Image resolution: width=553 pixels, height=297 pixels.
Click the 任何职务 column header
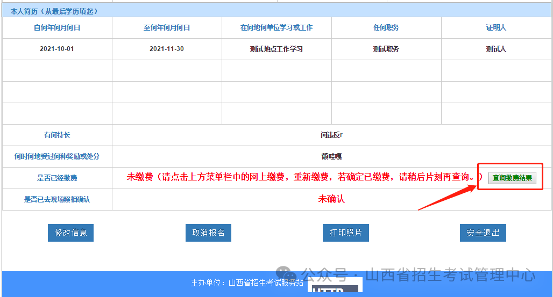[x=386, y=27]
